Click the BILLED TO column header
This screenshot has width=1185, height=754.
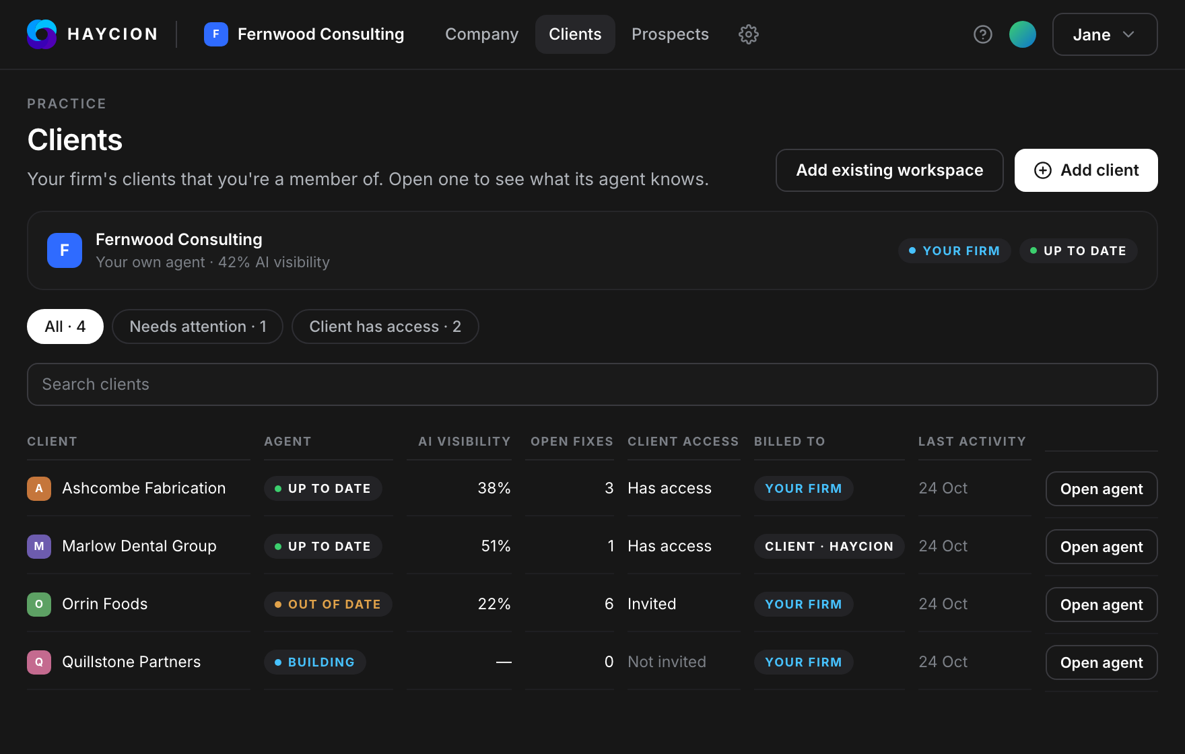tap(789, 442)
